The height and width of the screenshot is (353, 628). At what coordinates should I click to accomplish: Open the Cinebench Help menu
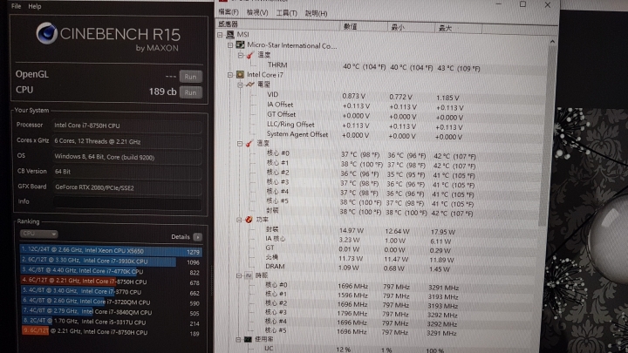(34, 6)
